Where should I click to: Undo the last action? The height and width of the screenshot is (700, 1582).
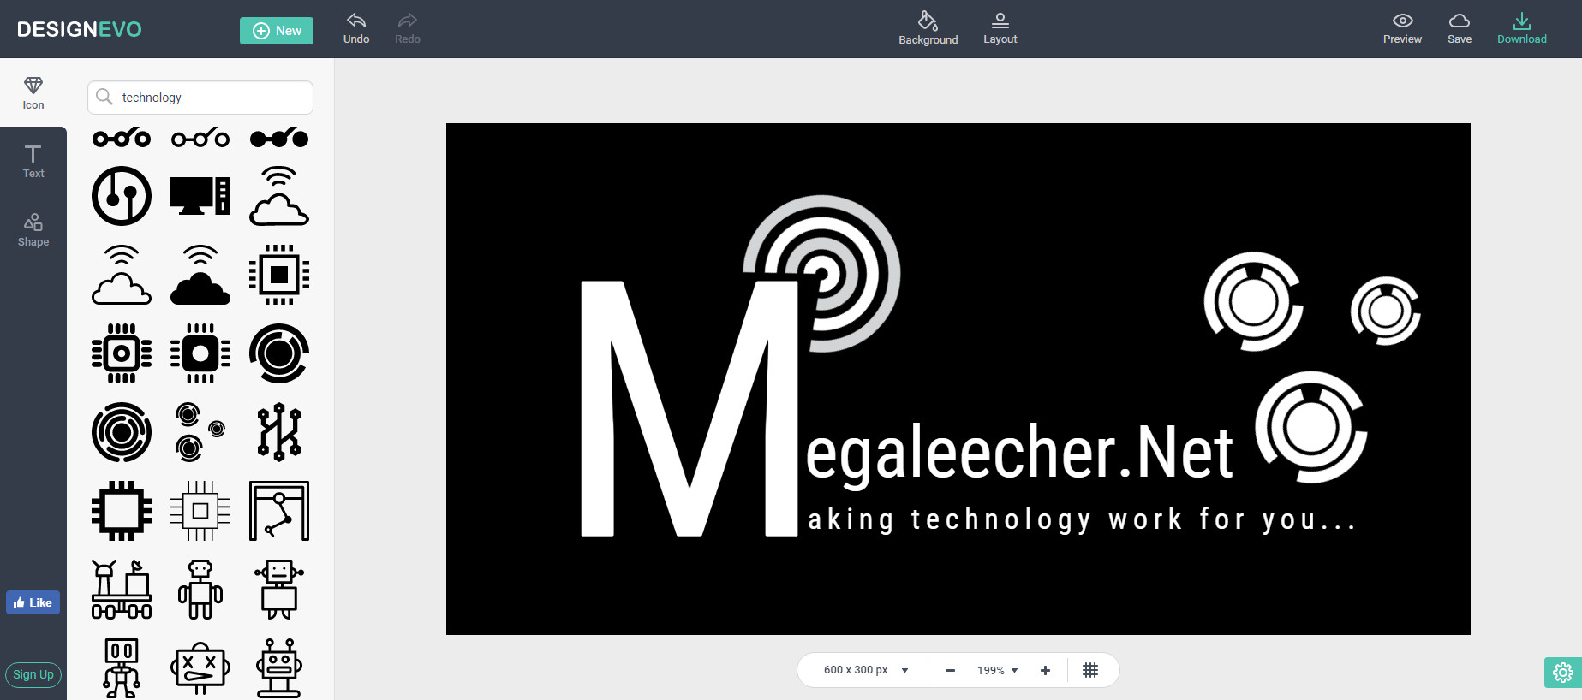(356, 28)
